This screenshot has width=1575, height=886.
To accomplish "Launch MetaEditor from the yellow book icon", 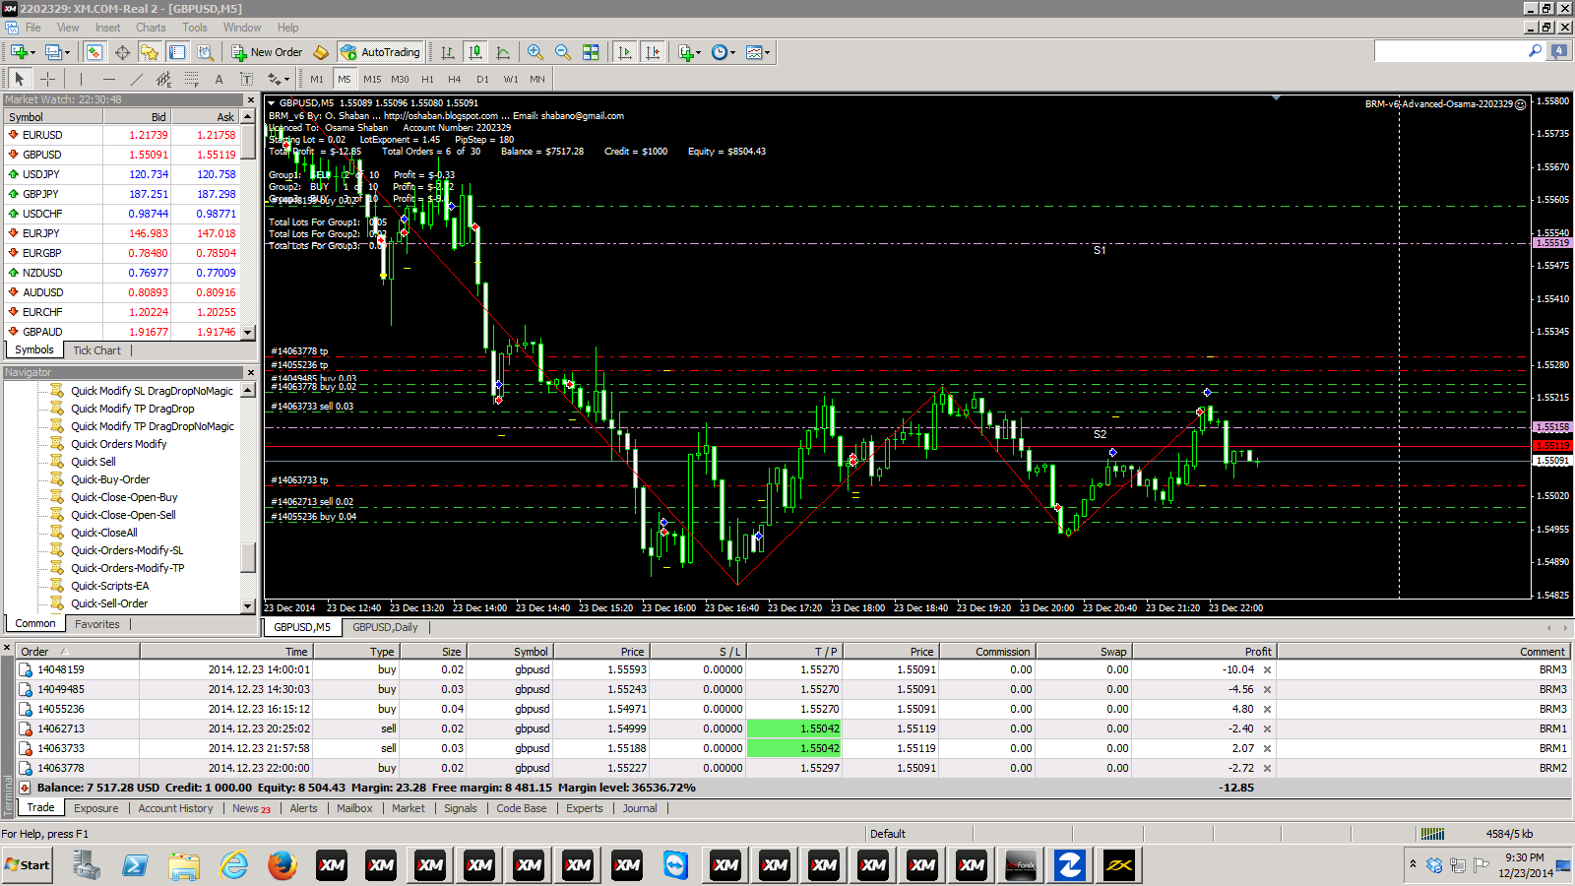I will [x=321, y=52].
